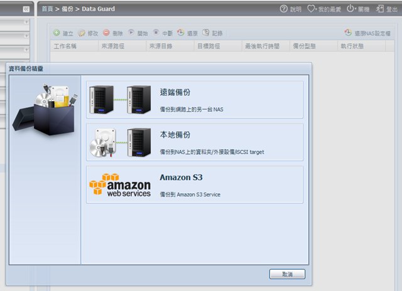
Task: Click the 修改 (Modify) pencil icon
Action: pos(81,33)
